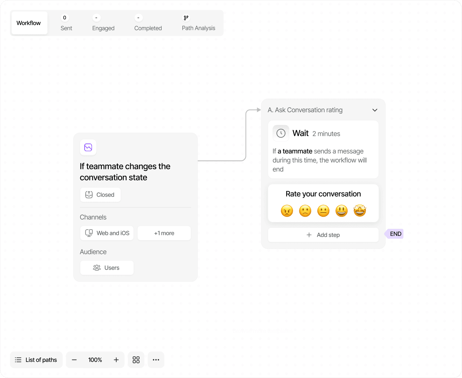Screen dimensions: 462x378
Task: Open the three-dots more options menu
Action: (x=156, y=360)
